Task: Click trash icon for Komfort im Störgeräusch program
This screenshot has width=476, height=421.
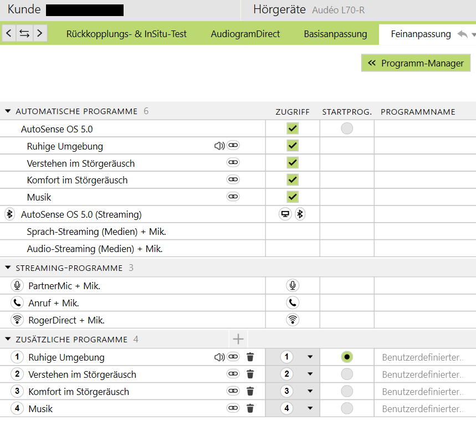Action: [x=250, y=392]
